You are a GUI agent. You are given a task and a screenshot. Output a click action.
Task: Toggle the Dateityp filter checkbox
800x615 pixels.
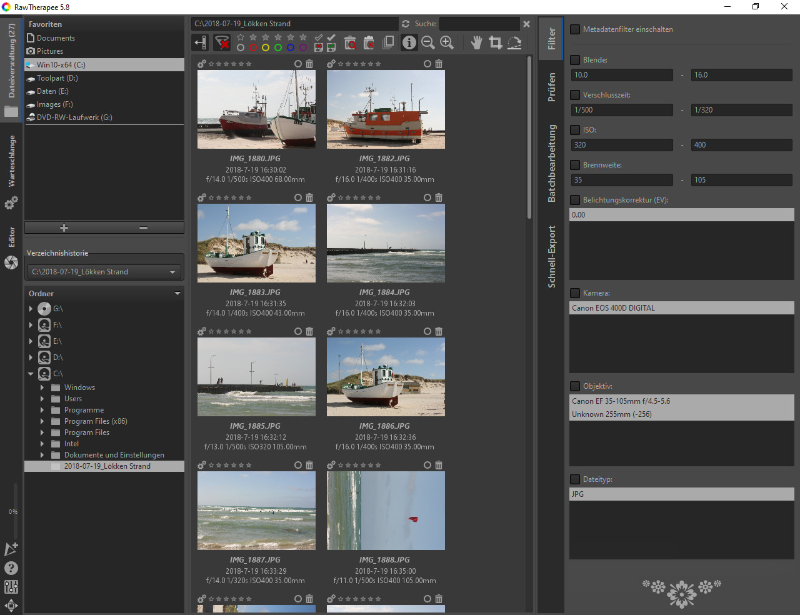575,479
